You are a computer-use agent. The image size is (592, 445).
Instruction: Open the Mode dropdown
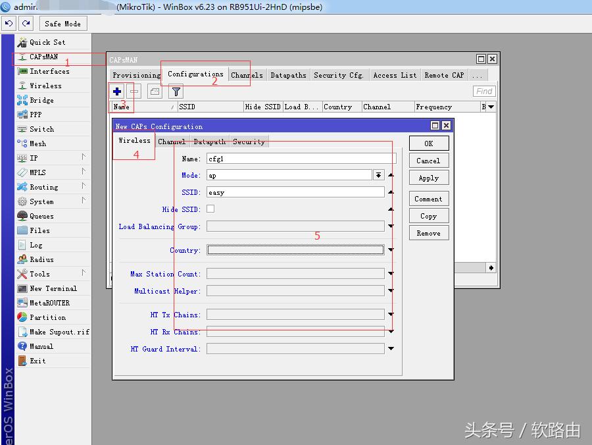point(378,175)
